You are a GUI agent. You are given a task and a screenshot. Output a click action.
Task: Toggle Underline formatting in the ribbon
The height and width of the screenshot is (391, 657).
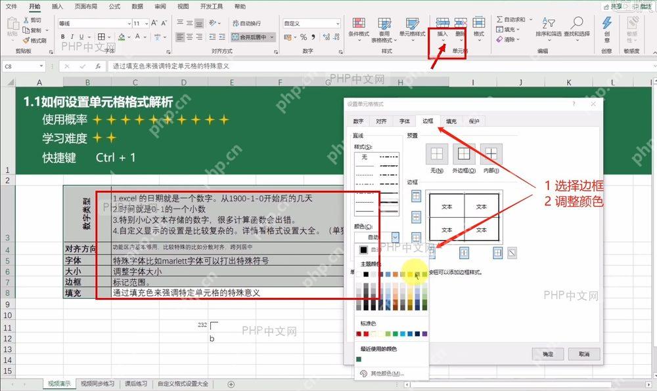(81, 37)
